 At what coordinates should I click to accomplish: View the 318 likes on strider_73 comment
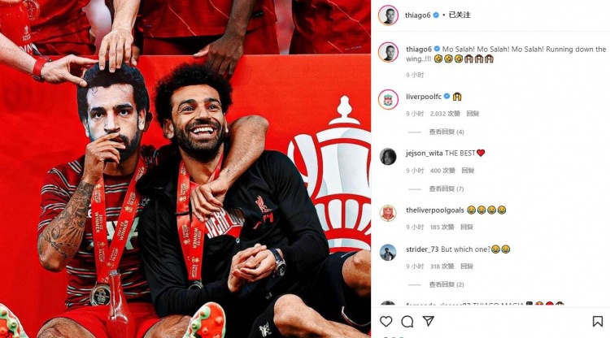pyautogui.click(x=442, y=266)
